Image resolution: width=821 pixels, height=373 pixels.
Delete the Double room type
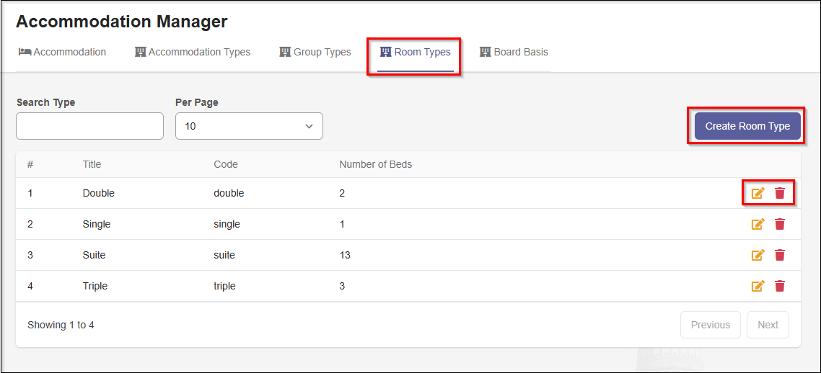coord(780,193)
